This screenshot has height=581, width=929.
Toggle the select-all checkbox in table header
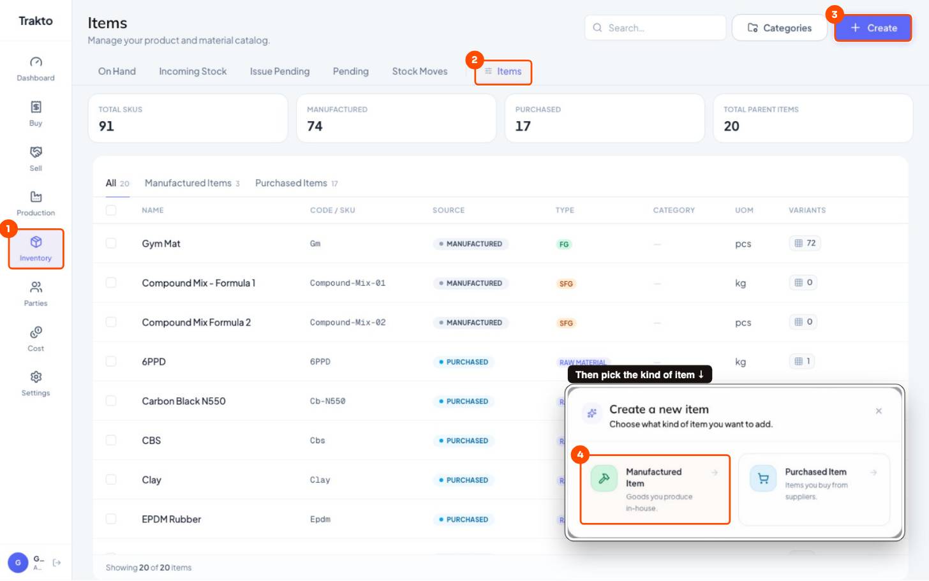coord(111,210)
